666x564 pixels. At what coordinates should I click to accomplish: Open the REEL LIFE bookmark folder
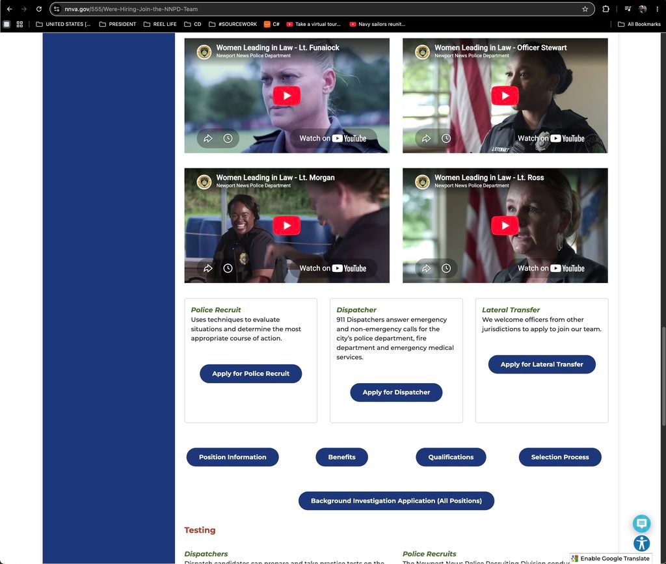[160, 24]
